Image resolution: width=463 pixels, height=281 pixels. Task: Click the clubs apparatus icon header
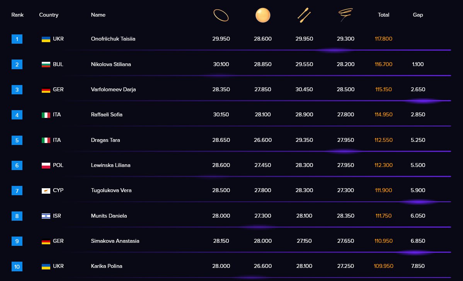(x=304, y=15)
